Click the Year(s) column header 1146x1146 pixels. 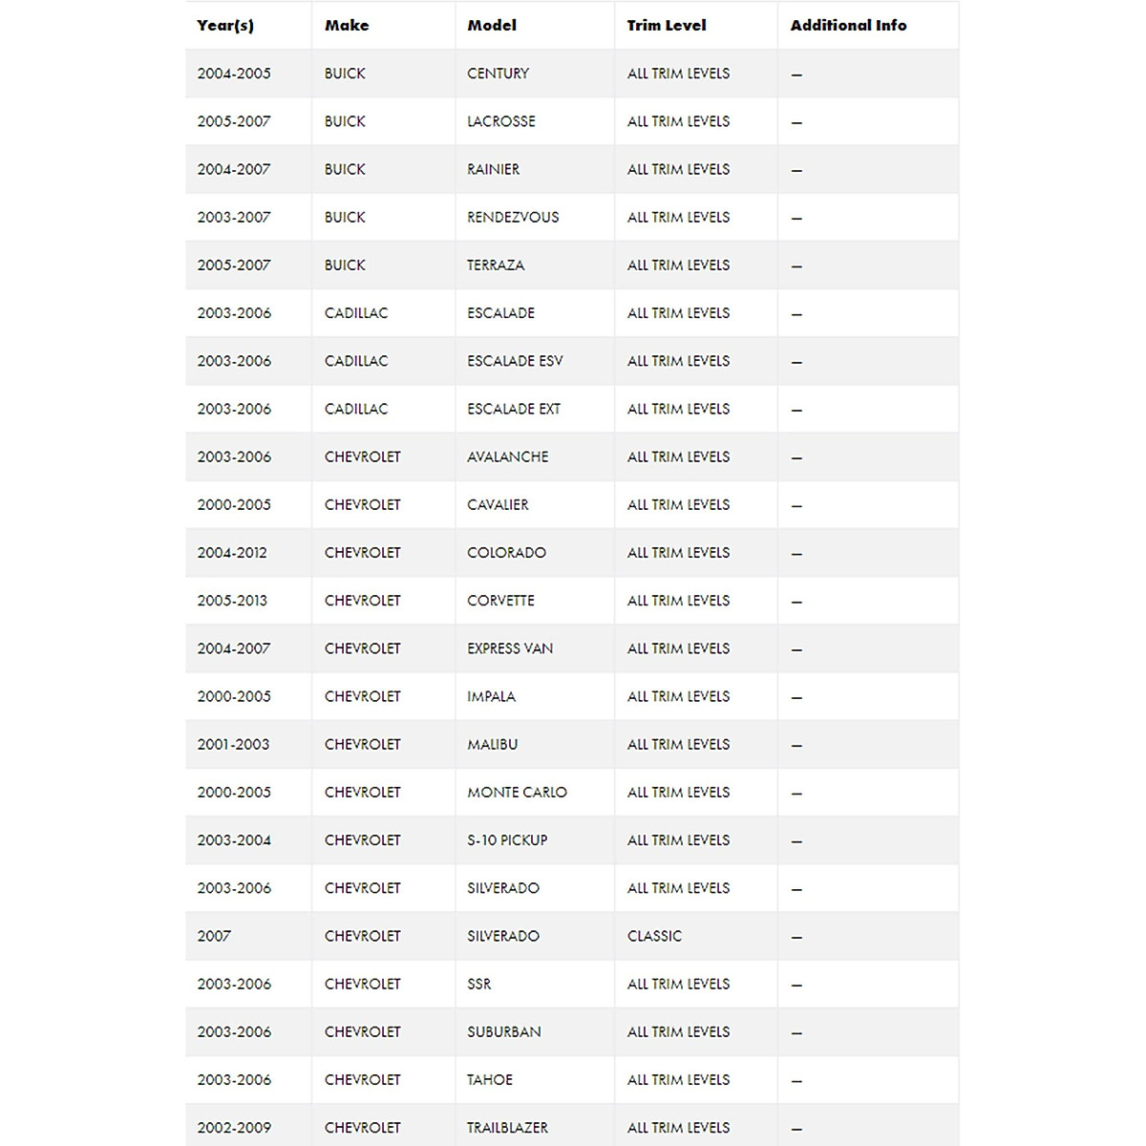click(225, 26)
